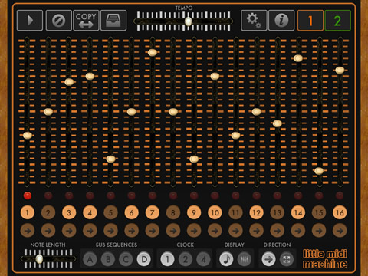Select the note display mode icon
Viewport: 368px width, 276px height.
click(226, 259)
